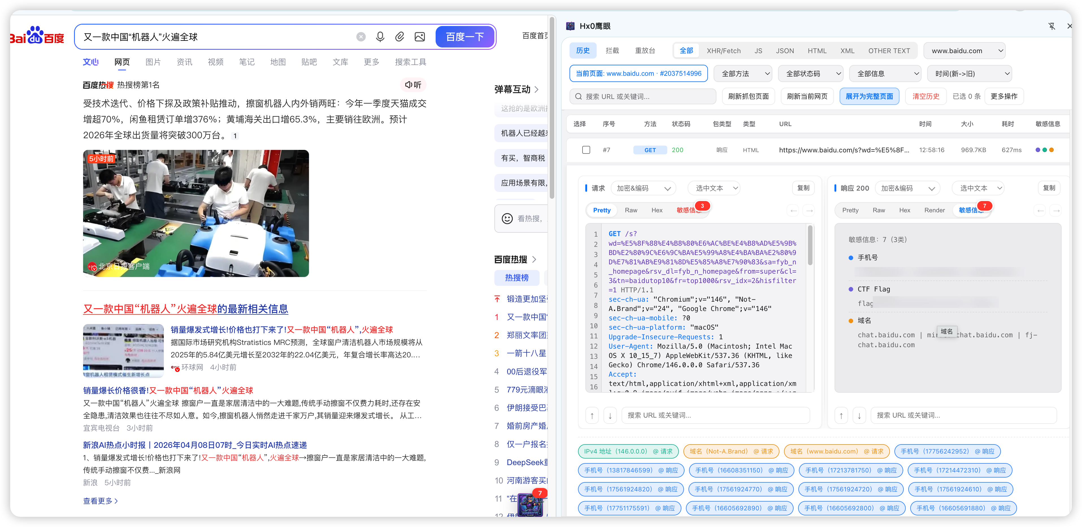This screenshot has width=1082, height=527.
Task: Clear the Baidu search box text
Action: tap(361, 37)
